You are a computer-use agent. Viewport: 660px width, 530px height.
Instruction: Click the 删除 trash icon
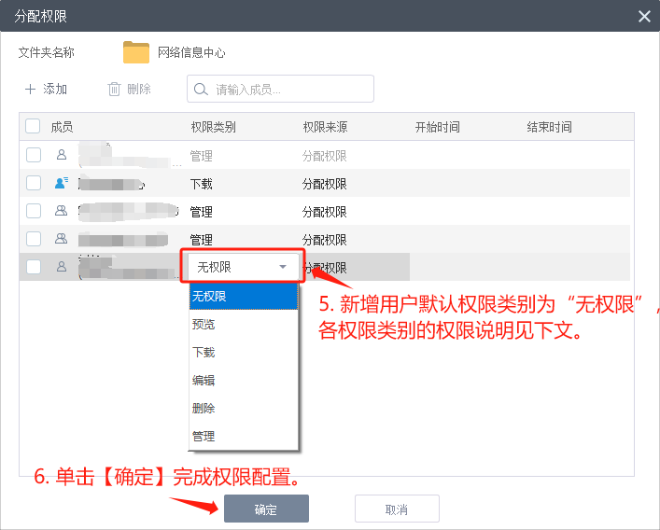(114, 90)
